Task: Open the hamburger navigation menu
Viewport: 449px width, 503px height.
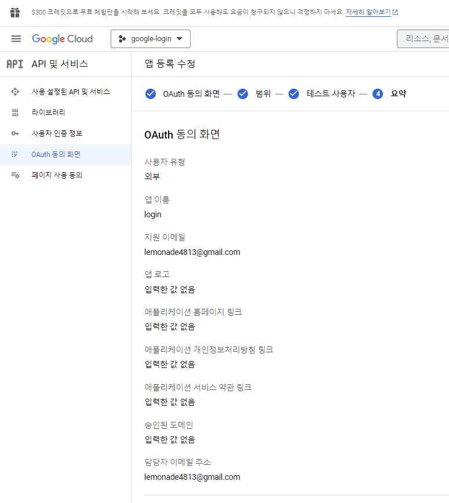Action: pos(16,39)
